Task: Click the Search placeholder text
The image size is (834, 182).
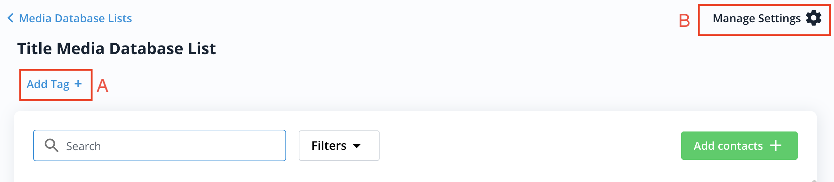Action: (x=83, y=146)
